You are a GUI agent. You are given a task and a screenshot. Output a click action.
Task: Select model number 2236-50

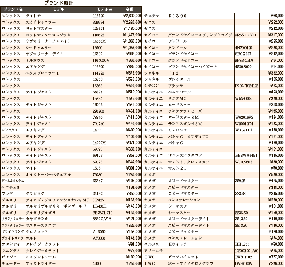pyautogui.click(x=241, y=213)
